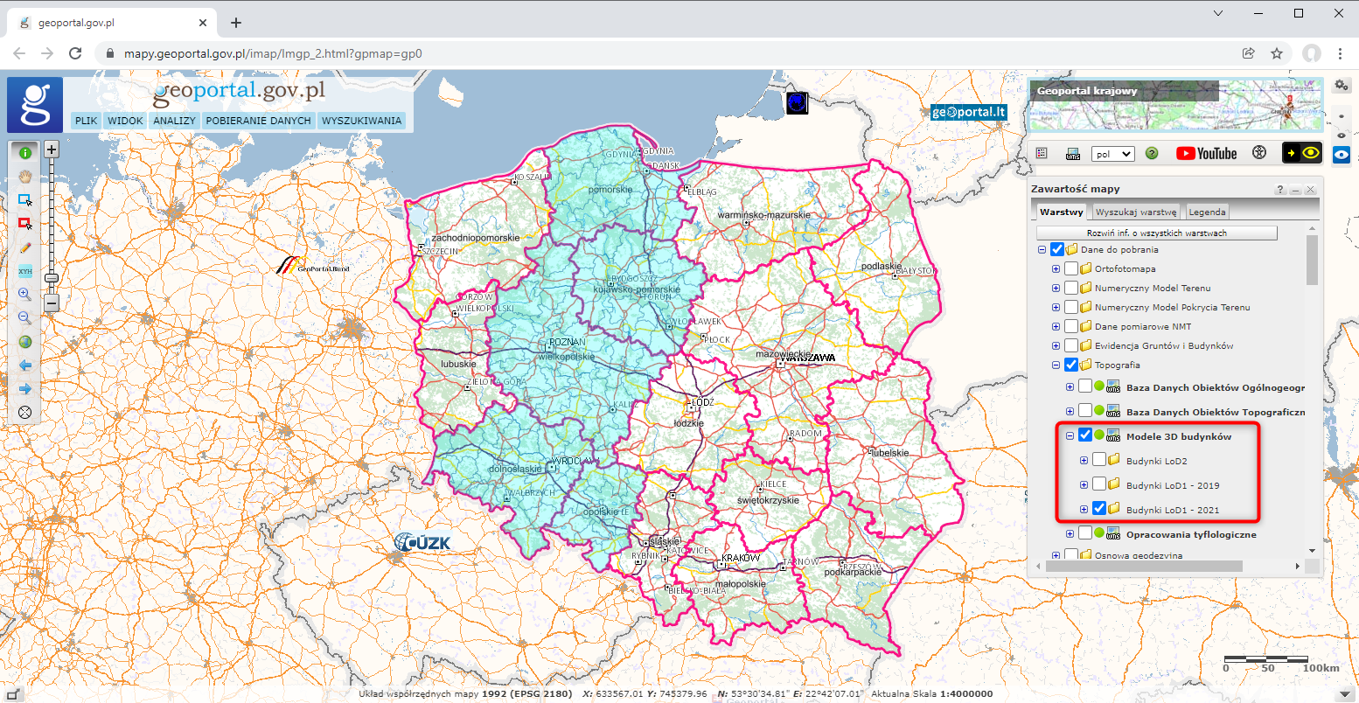The image size is (1359, 703).
Task: Click Rozwiń inf. o wszystkich warstwach button
Action: (x=1156, y=233)
